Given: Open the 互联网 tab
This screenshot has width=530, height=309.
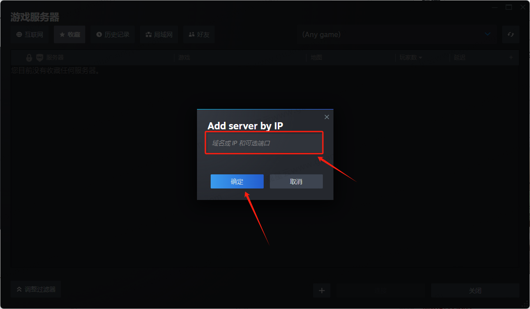Looking at the screenshot, I should click(30, 34).
